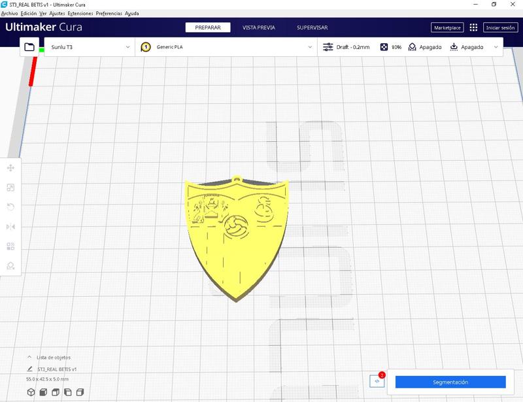Open print settings sliders icon
Image resolution: width=523 pixels, height=402 pixels.
328,47
